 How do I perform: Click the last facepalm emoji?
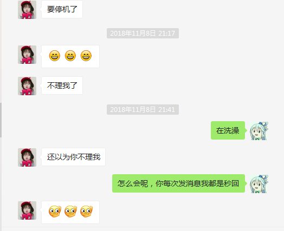point(86,212)
